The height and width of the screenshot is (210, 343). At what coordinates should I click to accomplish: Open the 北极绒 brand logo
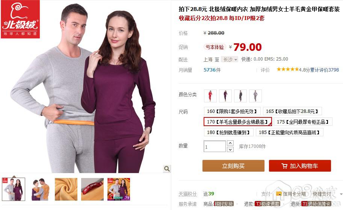click(x=20, y=19)
